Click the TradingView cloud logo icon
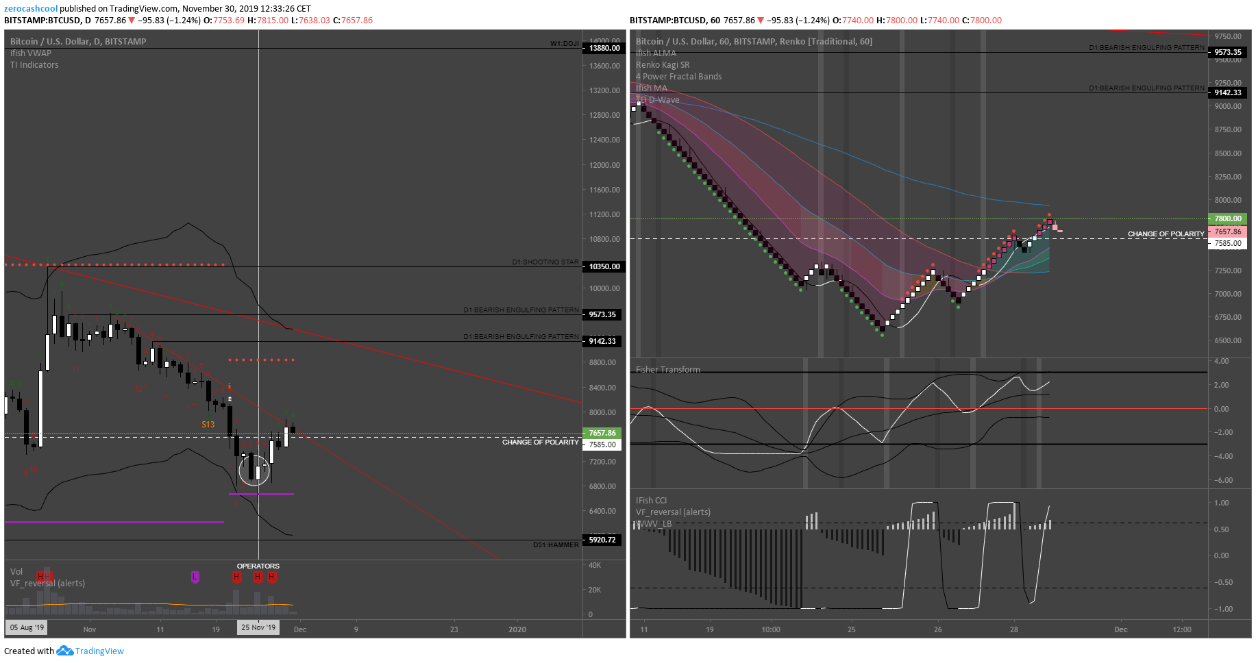1256x663 pixels. click(x=65, y=651)
